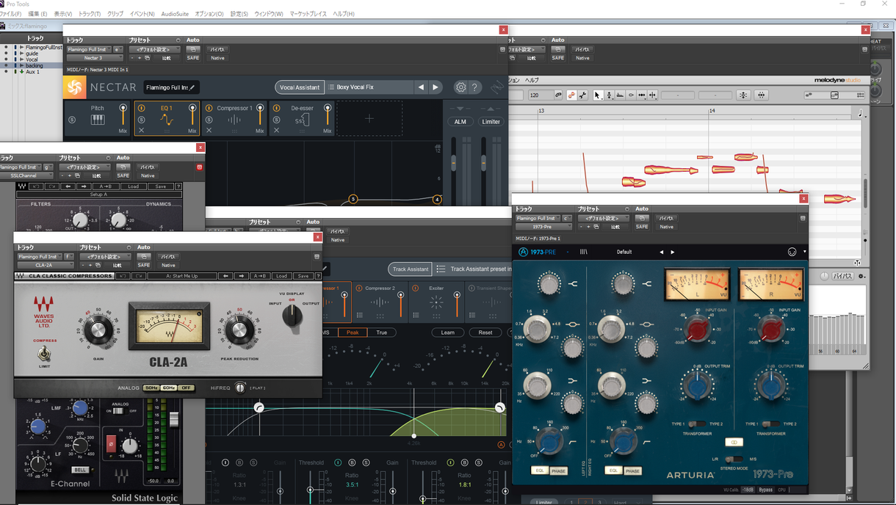Click CLA-2A next preset arrow

tap(241, 276)
